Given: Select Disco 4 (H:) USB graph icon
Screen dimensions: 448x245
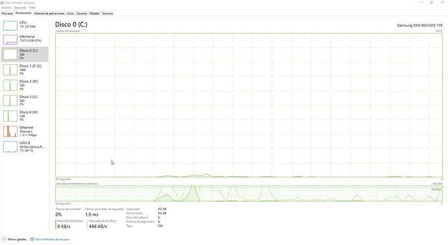Looking at the screenshot, I should coord(10,116).
